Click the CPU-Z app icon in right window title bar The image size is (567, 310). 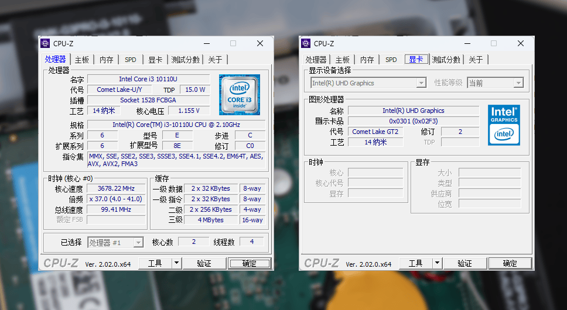click(306, 43)
